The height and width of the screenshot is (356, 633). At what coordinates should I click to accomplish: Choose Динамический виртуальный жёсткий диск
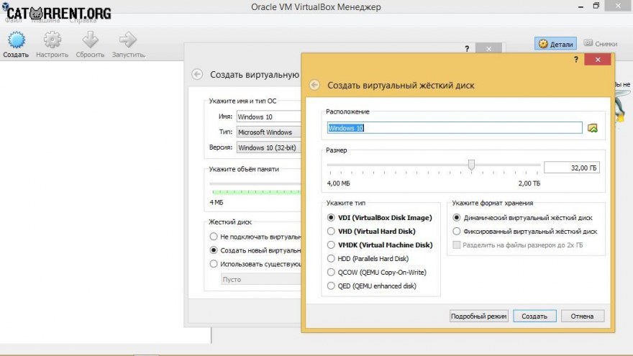click(522, 217)
